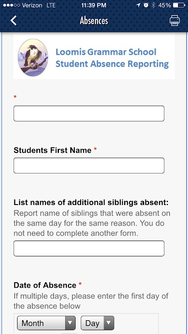The height and width of the screenshot is (334, 188).
Task: Tap the battery indicator icon
Action: [x=179, y=5]
